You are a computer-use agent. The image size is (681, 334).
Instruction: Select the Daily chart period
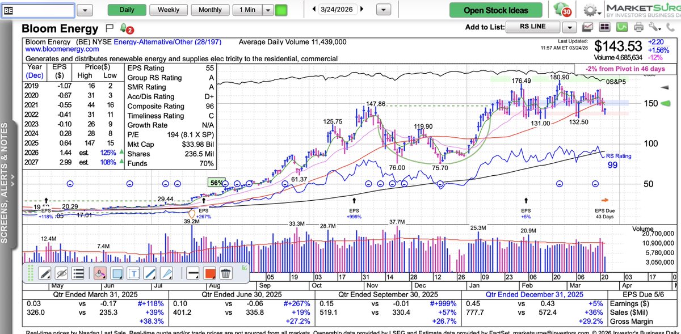[127, 10]
